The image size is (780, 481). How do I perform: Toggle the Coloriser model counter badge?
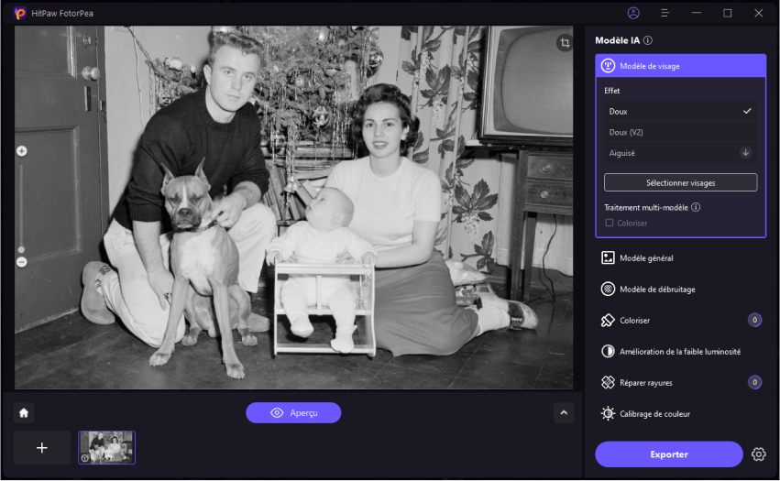754,321
